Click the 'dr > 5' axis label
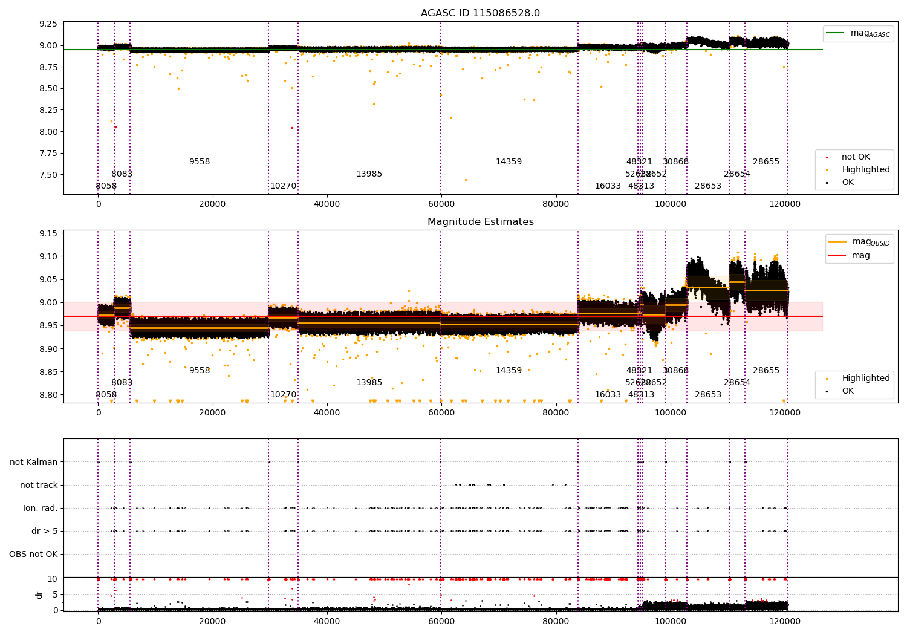The width and height of the screenshot is (907, 635). [45, 532]
